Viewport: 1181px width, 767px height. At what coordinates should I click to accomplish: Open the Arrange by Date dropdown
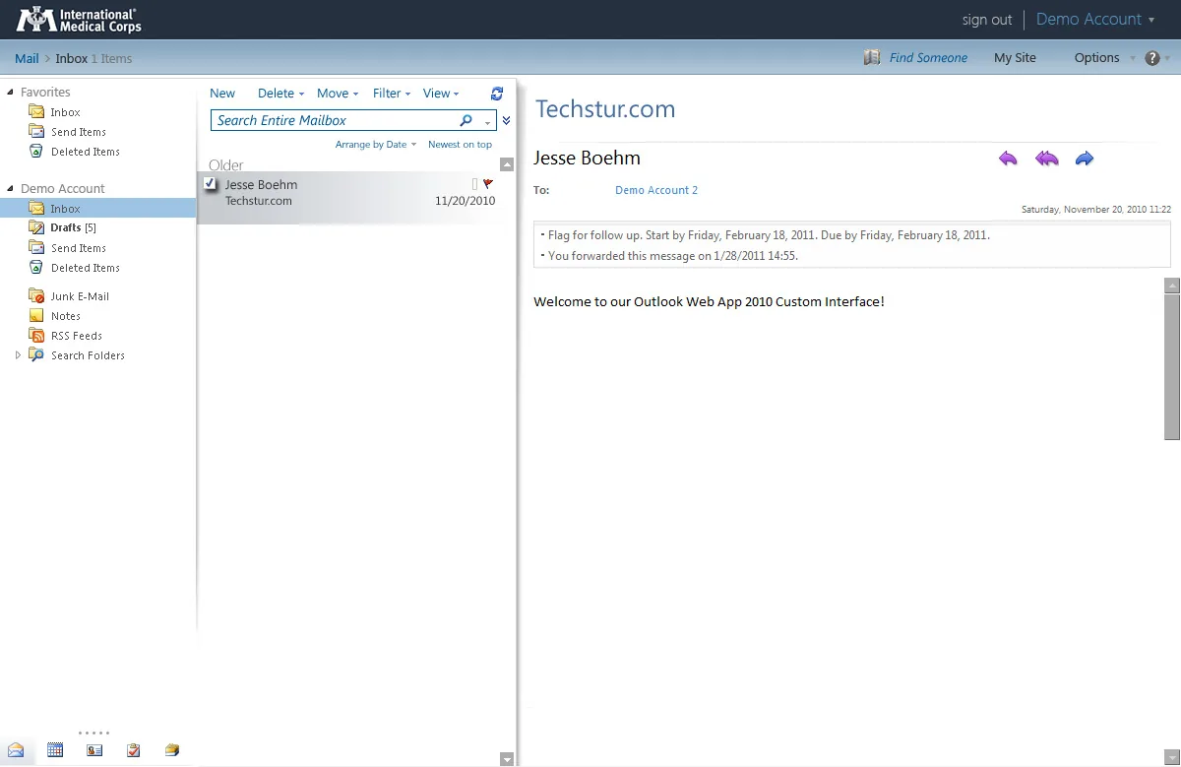[376, 145]
